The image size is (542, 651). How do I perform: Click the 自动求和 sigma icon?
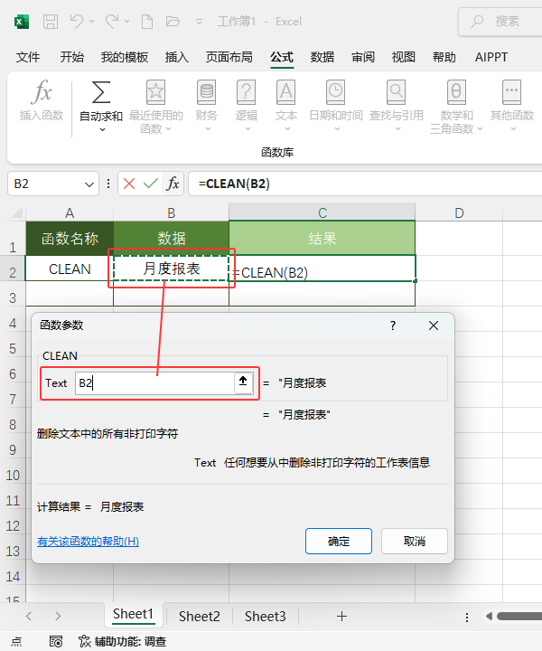[x=101, y=92]
